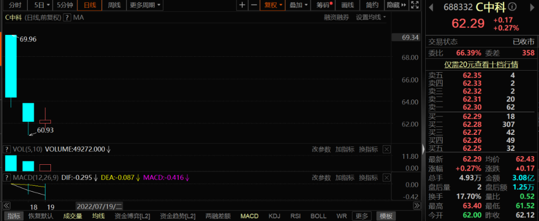The height and width of the screenshot is (221, 539).
Task: Select the WR indicator
Action: click(x=341, y=216)
